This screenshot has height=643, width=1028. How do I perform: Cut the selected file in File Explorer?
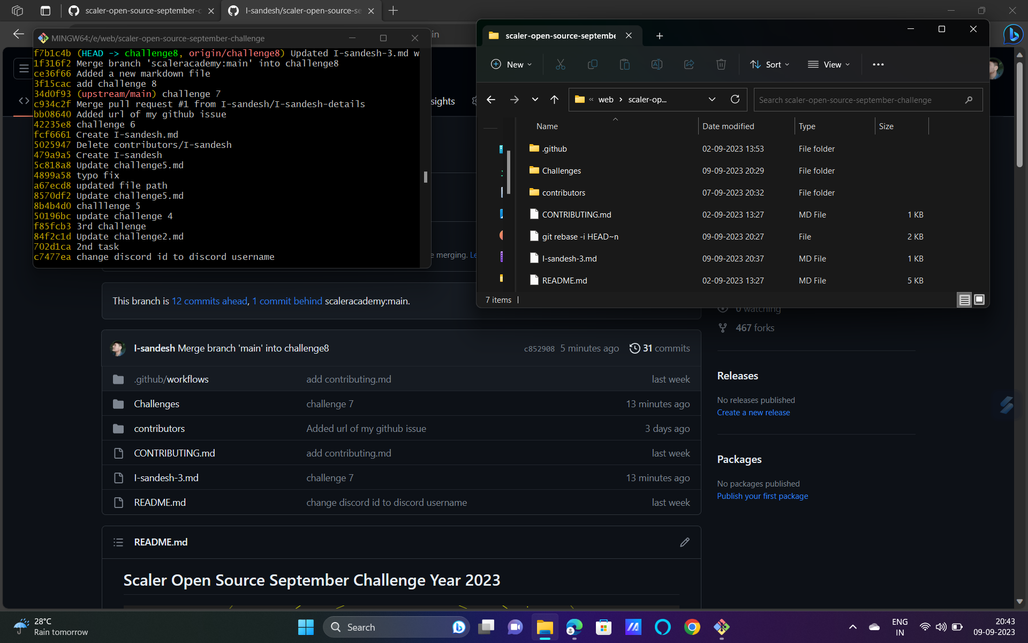tap(561, 64)
